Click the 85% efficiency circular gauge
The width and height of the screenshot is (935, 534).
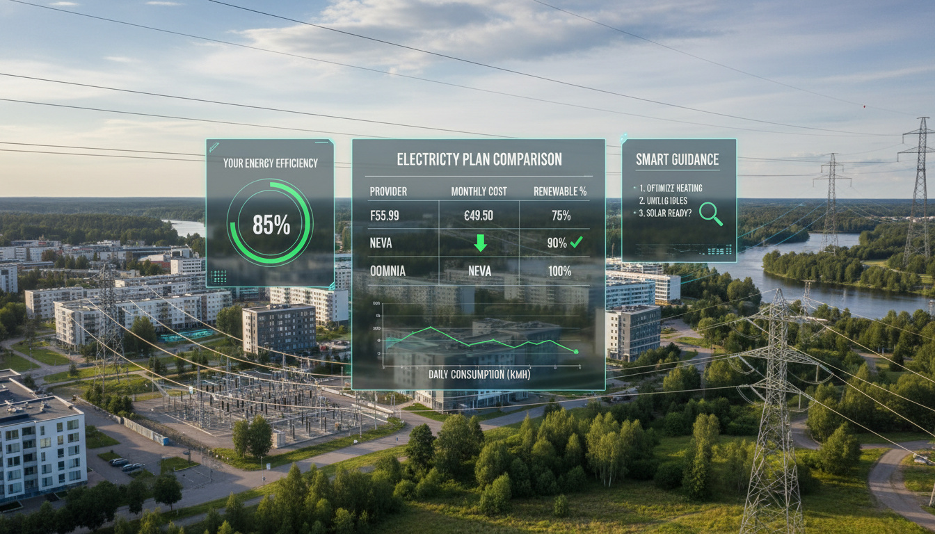pyautogui.click(x=271, y=224)
